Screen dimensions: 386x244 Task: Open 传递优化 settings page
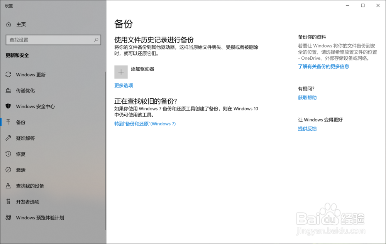click(25, 91)
